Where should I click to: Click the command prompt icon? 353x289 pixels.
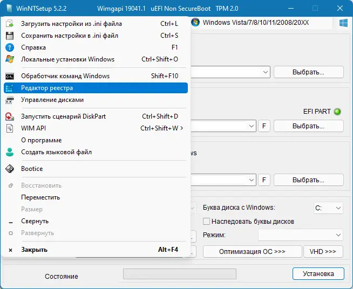tap(10, 76)
